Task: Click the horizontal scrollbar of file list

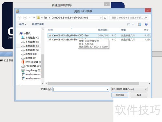Action: pyautogui.click(x=94, y=83)
